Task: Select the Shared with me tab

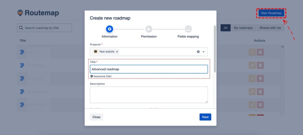Action: (270, 28)
